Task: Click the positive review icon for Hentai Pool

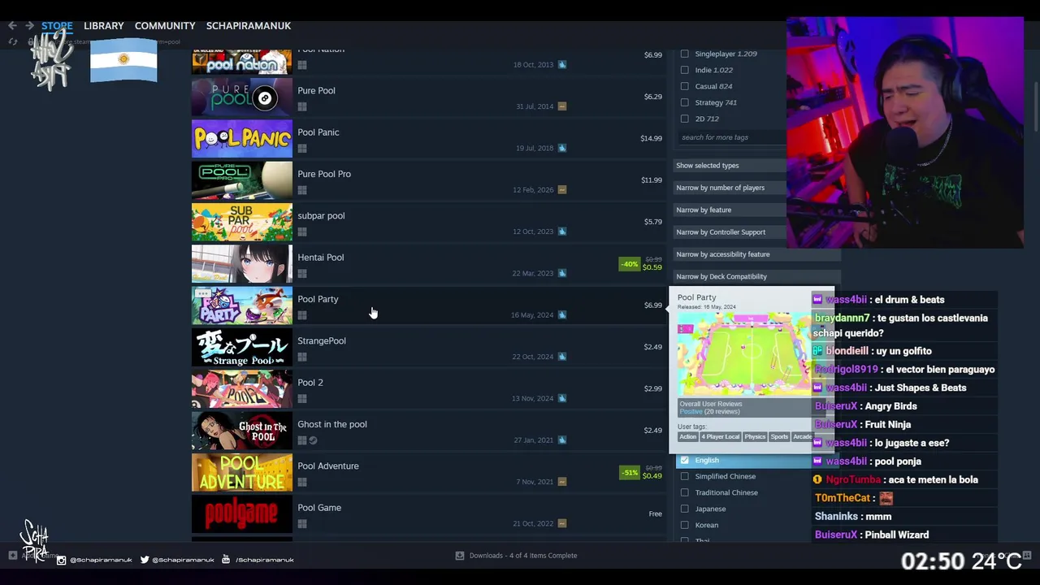Action: click(x=561, y=273)
